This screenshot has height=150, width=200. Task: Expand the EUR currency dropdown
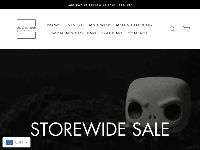coord(17,142)
